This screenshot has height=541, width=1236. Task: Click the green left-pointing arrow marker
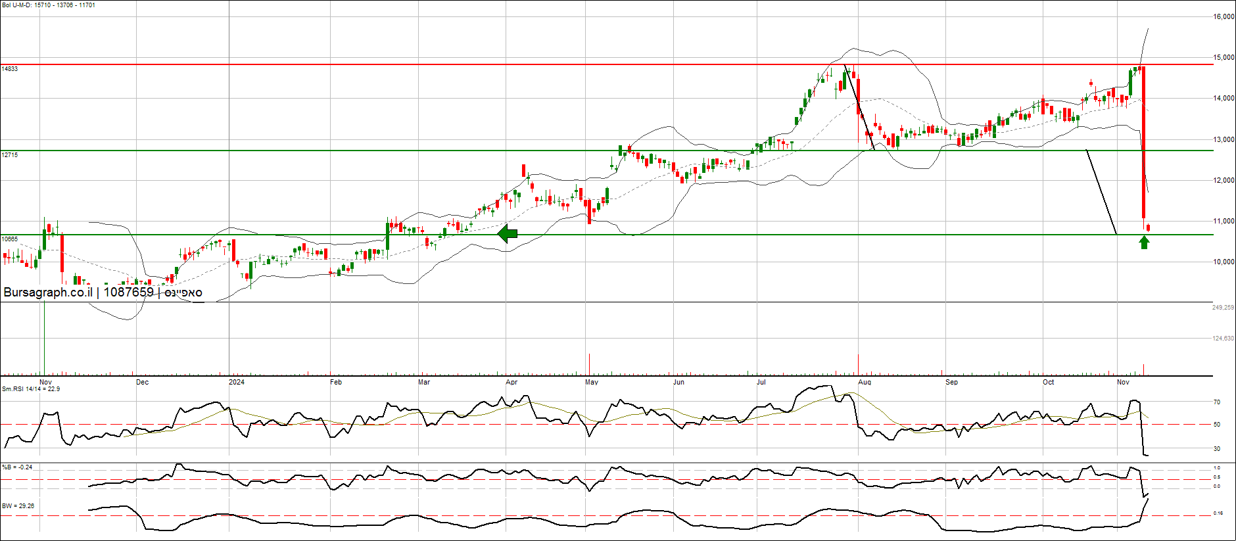coord(508,233)
